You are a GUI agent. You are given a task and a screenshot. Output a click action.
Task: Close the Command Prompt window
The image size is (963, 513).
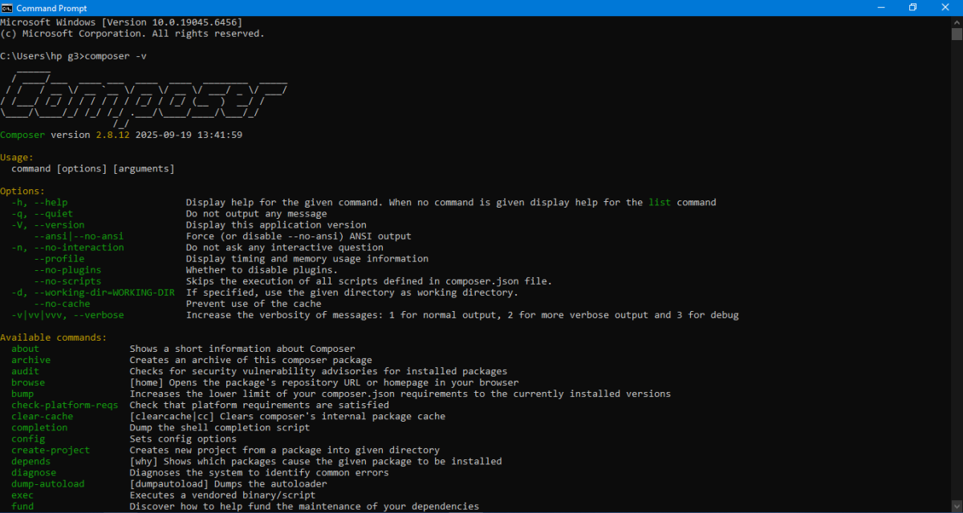pos(948,7)
